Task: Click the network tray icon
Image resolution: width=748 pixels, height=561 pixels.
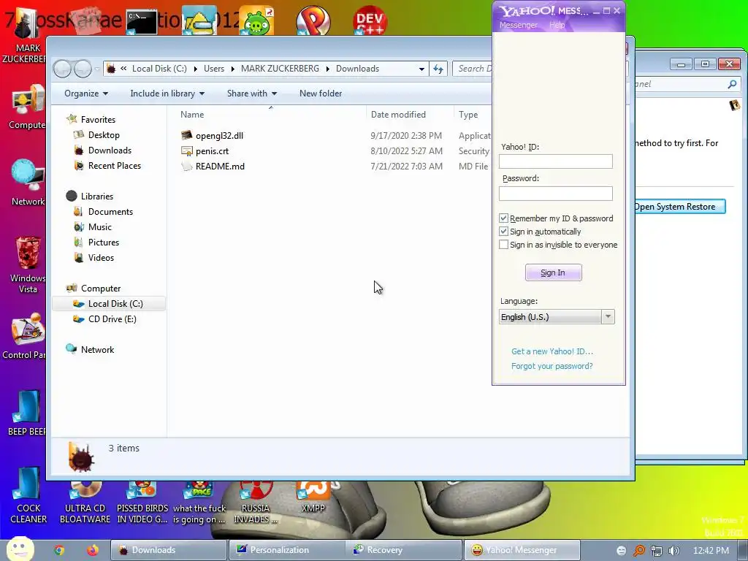Action: [657, 551]
